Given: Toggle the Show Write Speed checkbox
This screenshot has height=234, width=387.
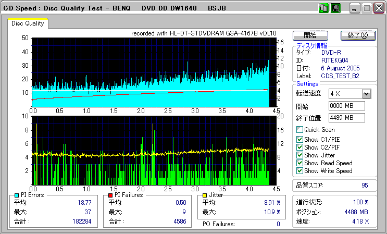Looking at the screenshot, I should pos(299,171).
